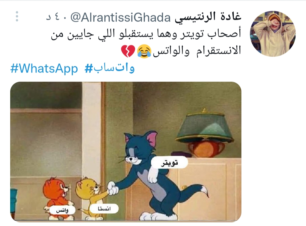Click the orange kitten's head in the meme
The image size is (306, 226).
[x=55, y=189]
